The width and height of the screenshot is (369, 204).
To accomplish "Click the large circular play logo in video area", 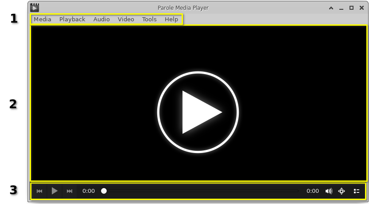I will pos(198,112).
